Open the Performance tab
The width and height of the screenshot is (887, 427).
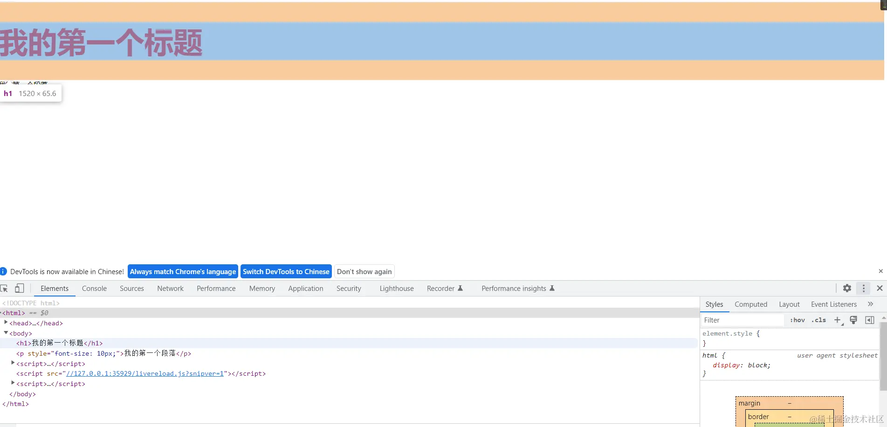coord(216,289)
